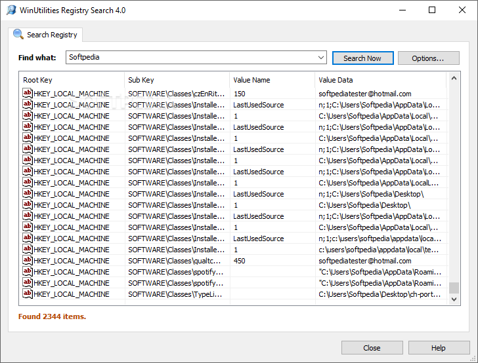Screen dimensions: 478x363
Task: Expand the Find what dropdown arrow
Action: point(320,57)
